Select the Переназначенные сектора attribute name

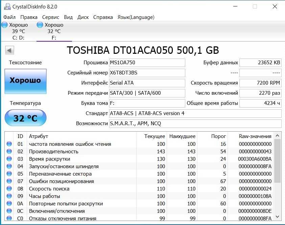(60, 174)
